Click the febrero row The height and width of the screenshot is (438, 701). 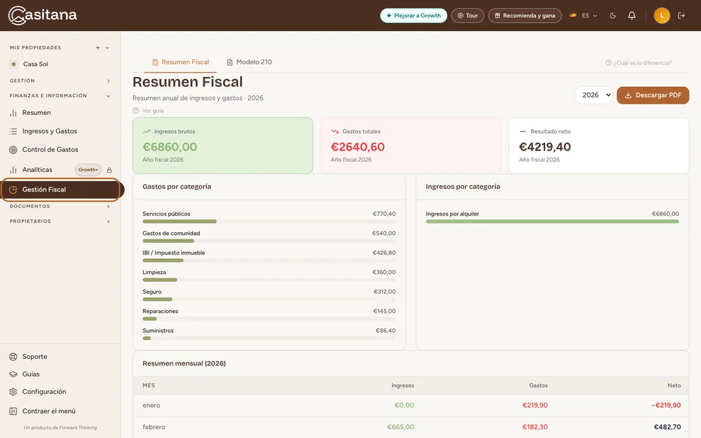[x=410, y=427]
